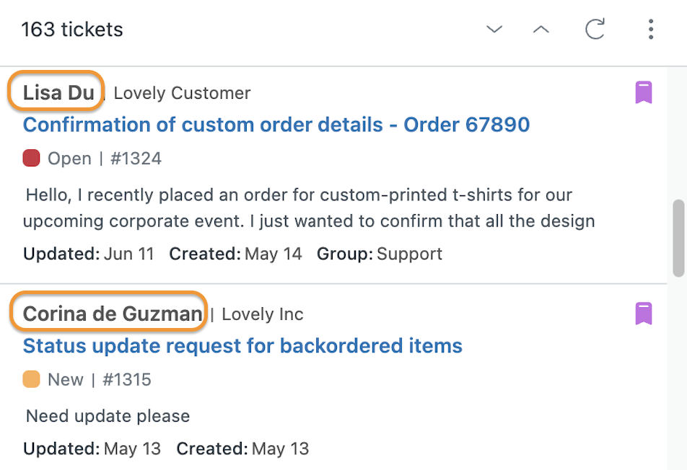
Task: Open the three-dot more options menu
Action: point(651,30)
